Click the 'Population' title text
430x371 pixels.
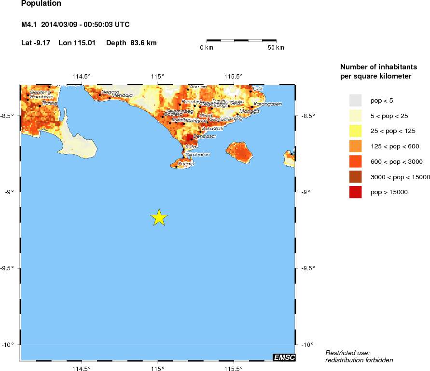pyautogui.click(x=41, y=3)
